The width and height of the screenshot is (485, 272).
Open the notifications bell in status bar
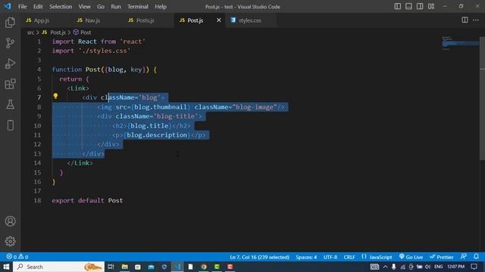point(476,257)
